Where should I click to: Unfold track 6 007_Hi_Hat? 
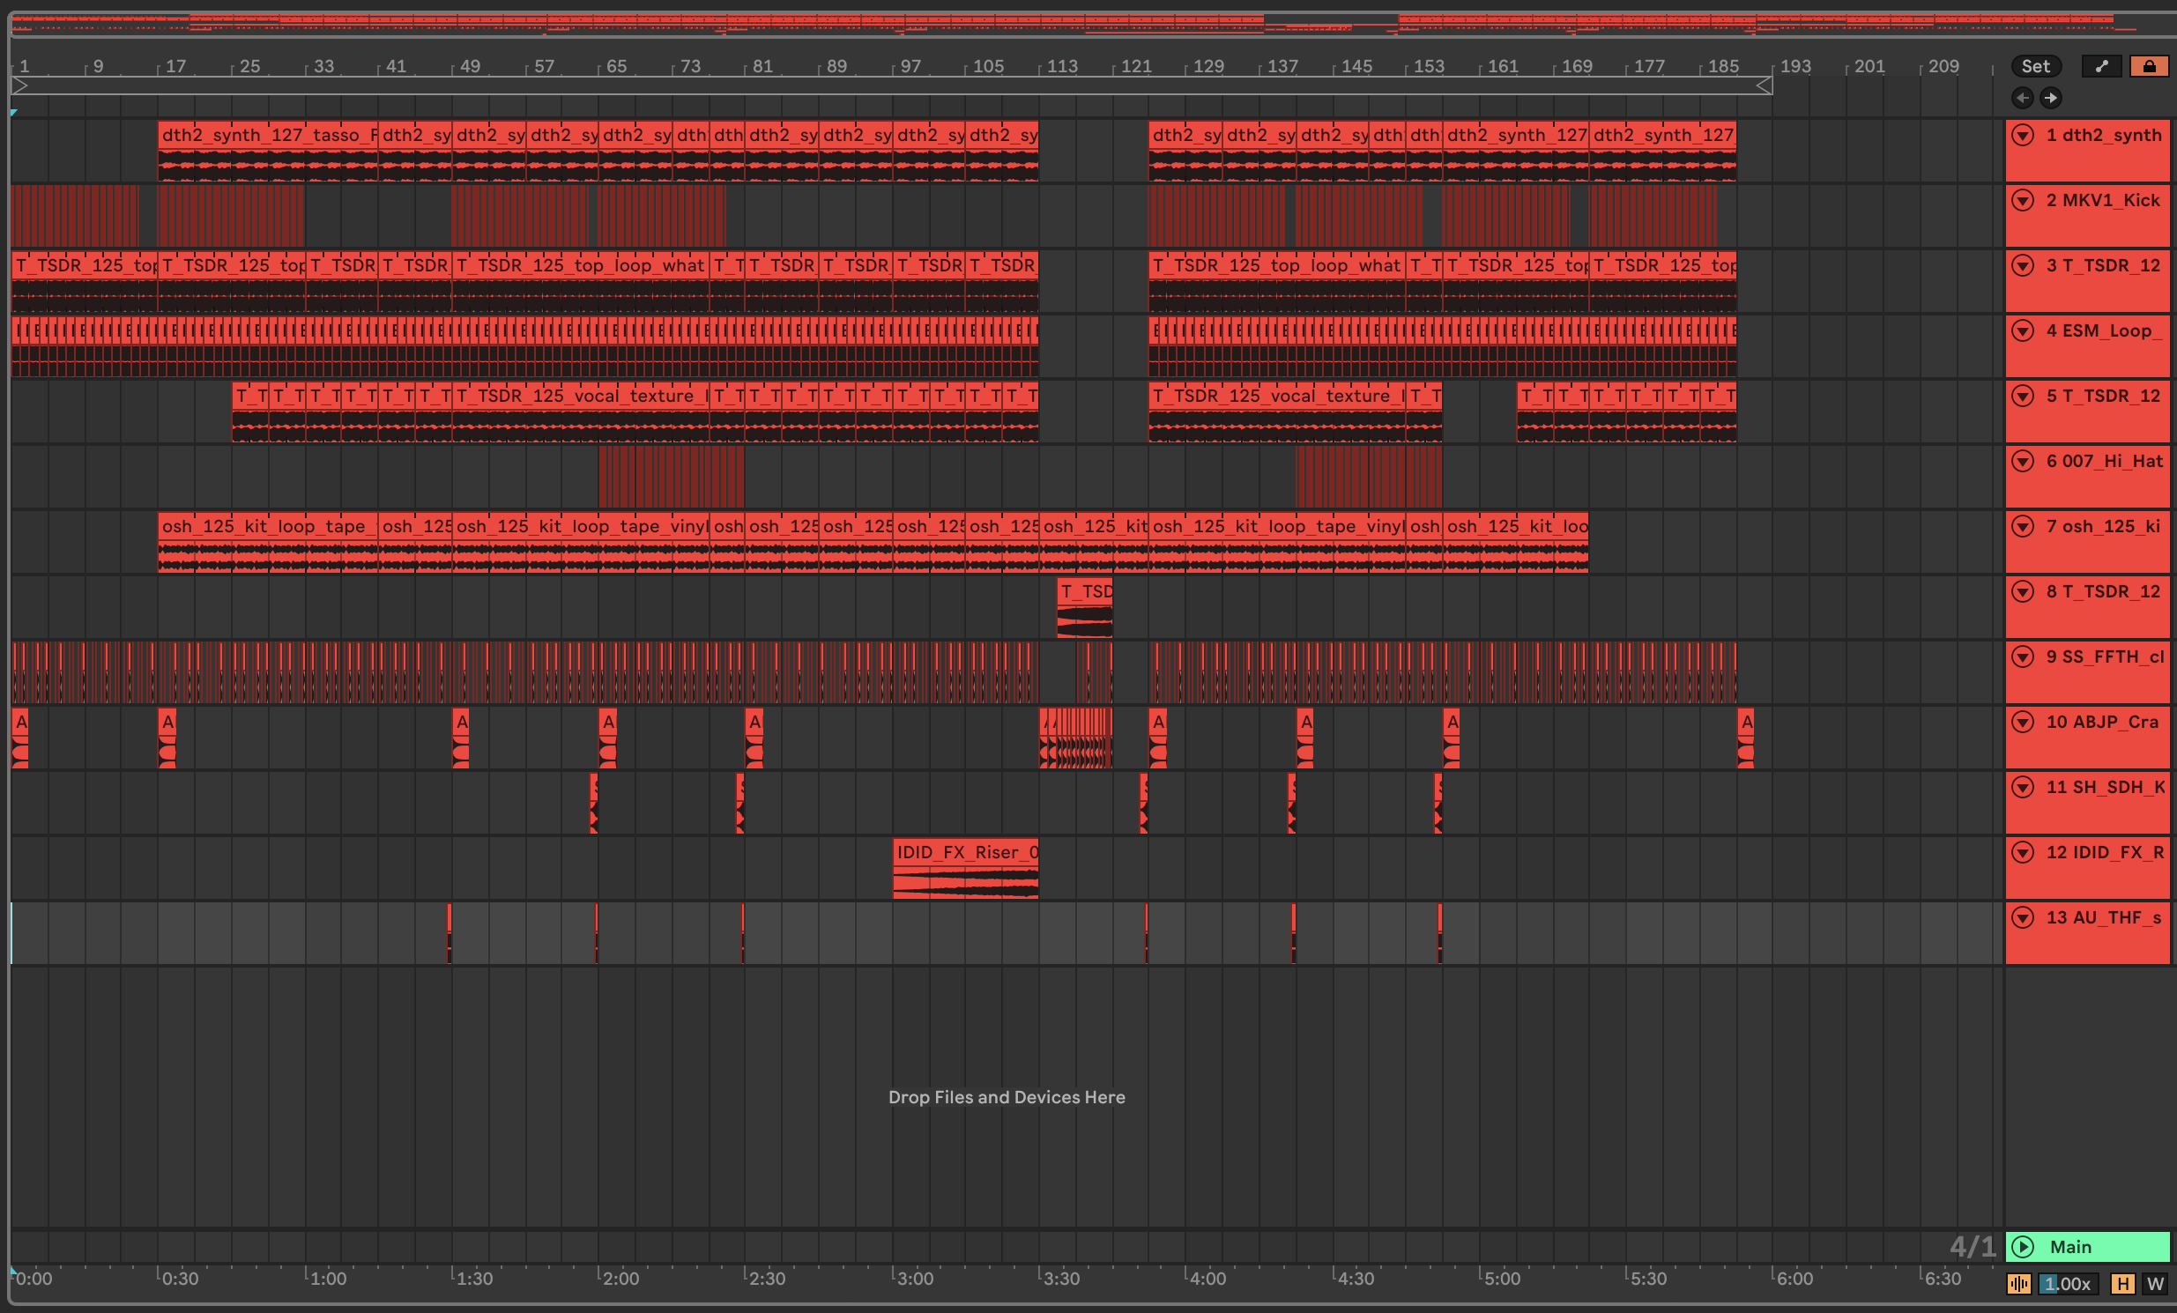[x=2023, y=461]
